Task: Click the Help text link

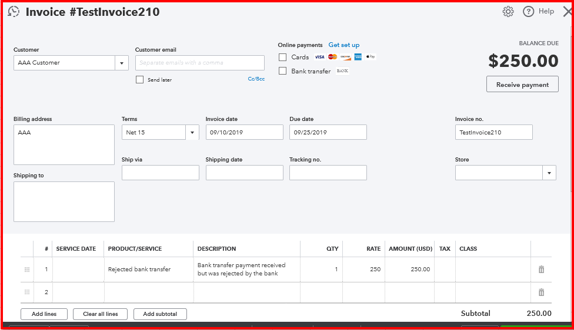Action: coord(546,11)
